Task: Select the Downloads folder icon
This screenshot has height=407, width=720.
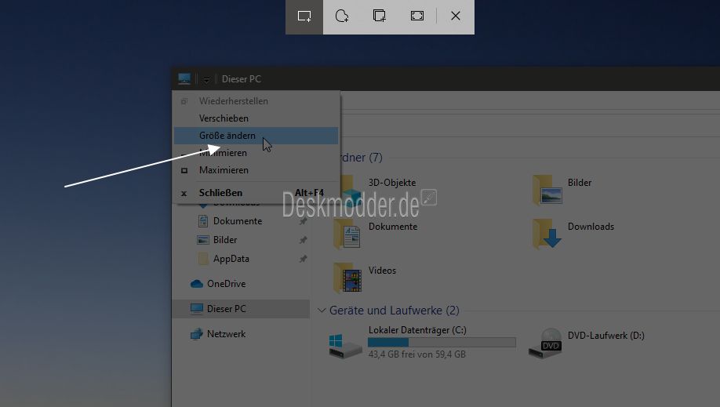Action: [547, 234]
